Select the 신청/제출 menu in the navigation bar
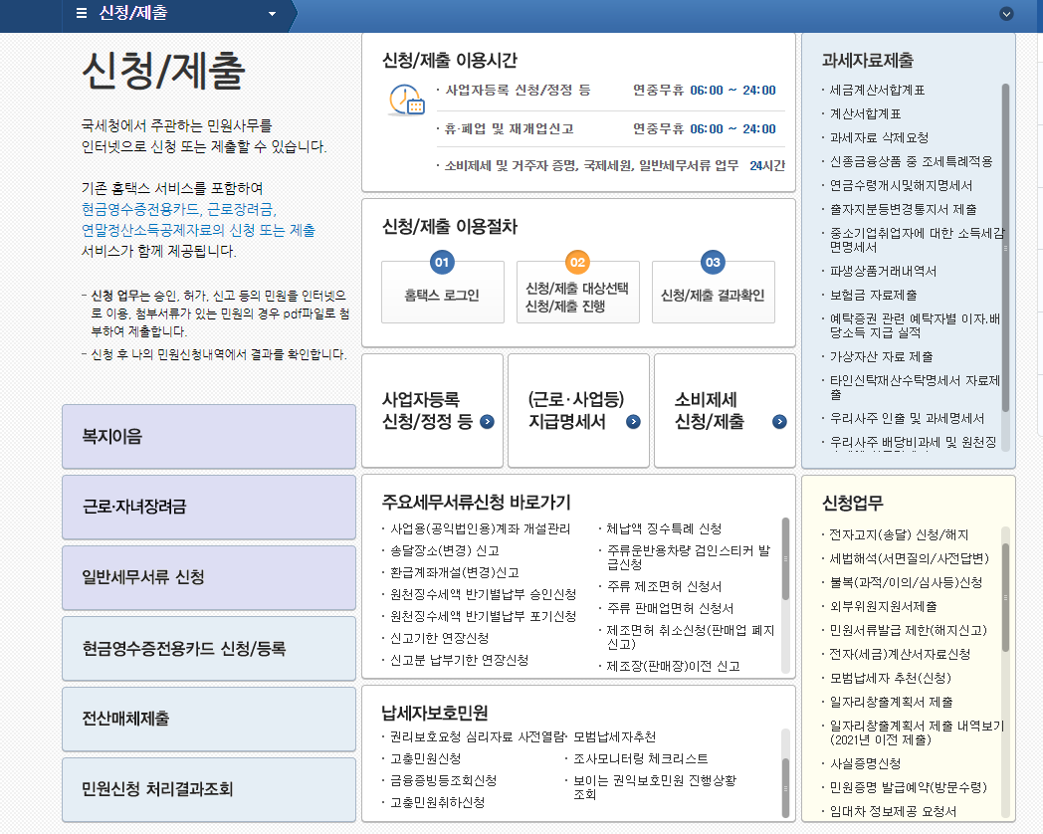 130,15
